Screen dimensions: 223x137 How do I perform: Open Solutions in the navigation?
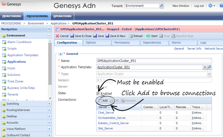click(x=14, y=75)
